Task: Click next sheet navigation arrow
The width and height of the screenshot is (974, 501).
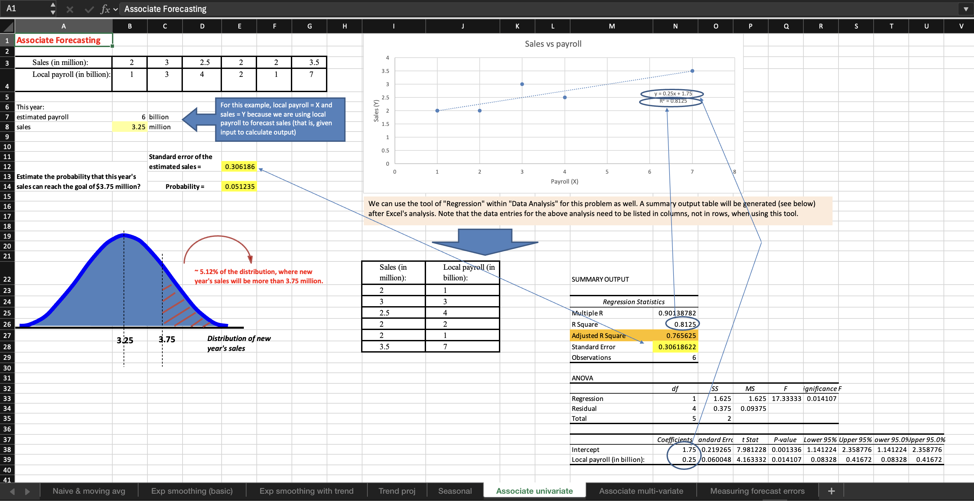Action: 27,491
